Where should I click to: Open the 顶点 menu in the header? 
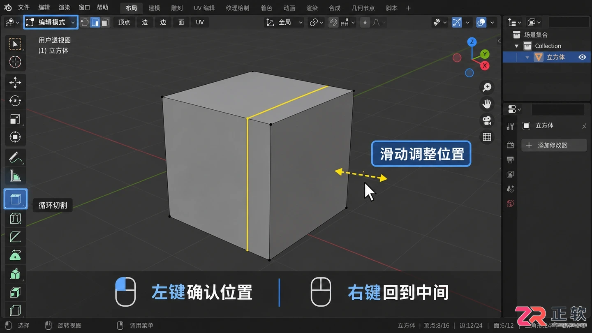[x=124, y=22]
